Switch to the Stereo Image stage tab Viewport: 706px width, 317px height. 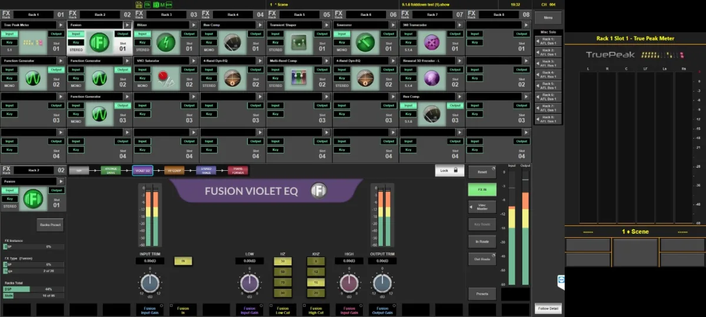point(206,170)
